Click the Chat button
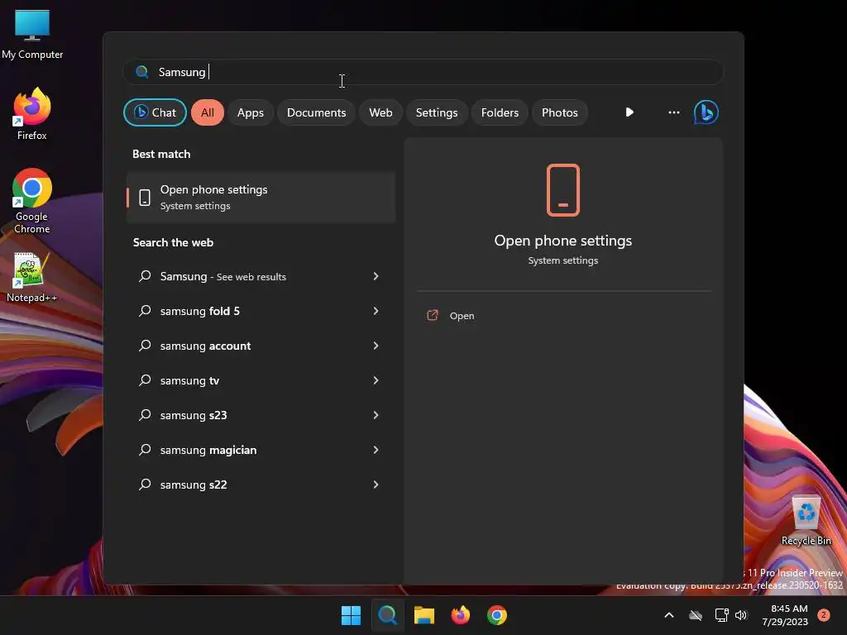This screenshot has width=847, height=635. pyautogui.click(x=155, y=112)
